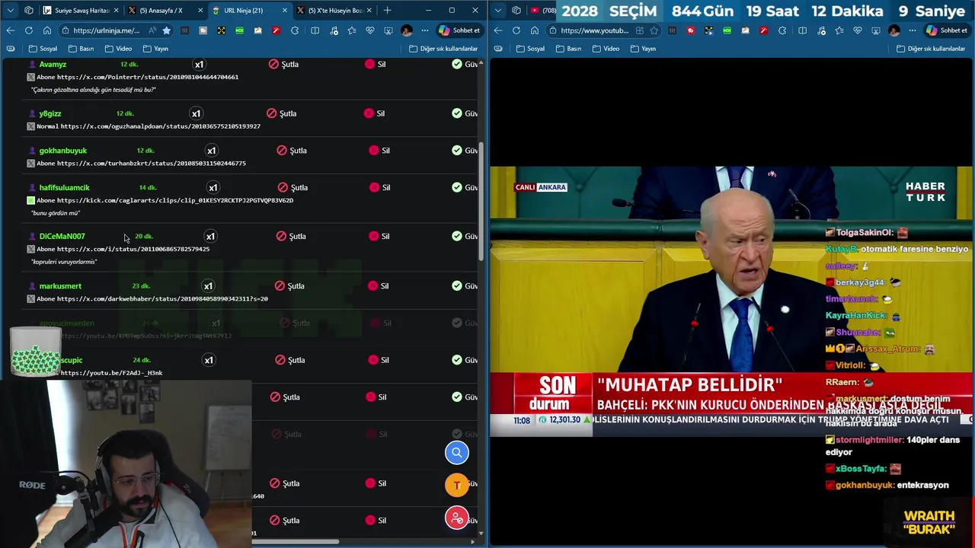The image size is (975, 548).
Task: Toggle the favorite star for urlninja.me
Action: pos(166,30)
